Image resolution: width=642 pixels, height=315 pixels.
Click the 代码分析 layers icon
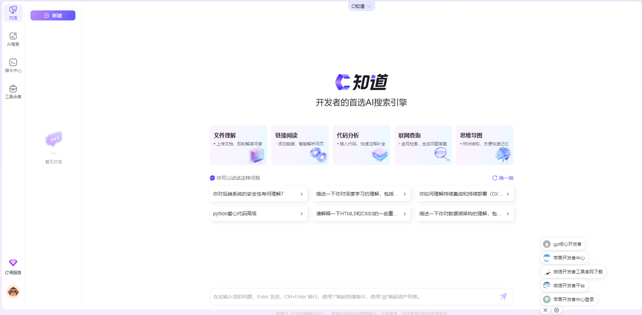tap(380, 155)
